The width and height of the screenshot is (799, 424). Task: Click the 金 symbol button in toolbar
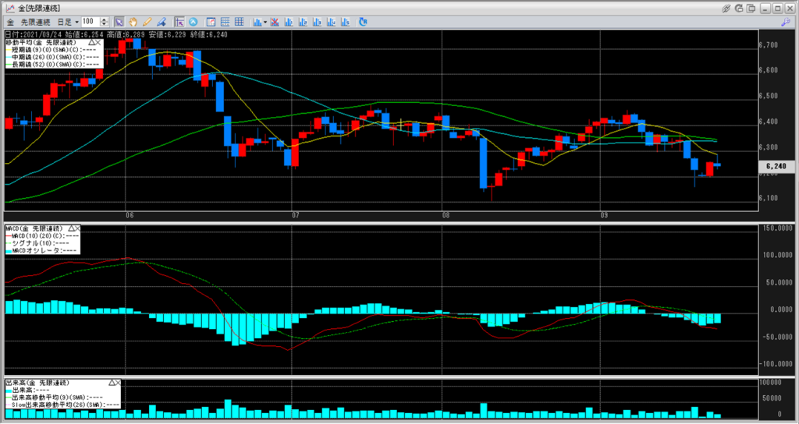[x=10, y=22]
